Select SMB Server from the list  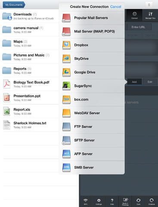tap(92, 167)
